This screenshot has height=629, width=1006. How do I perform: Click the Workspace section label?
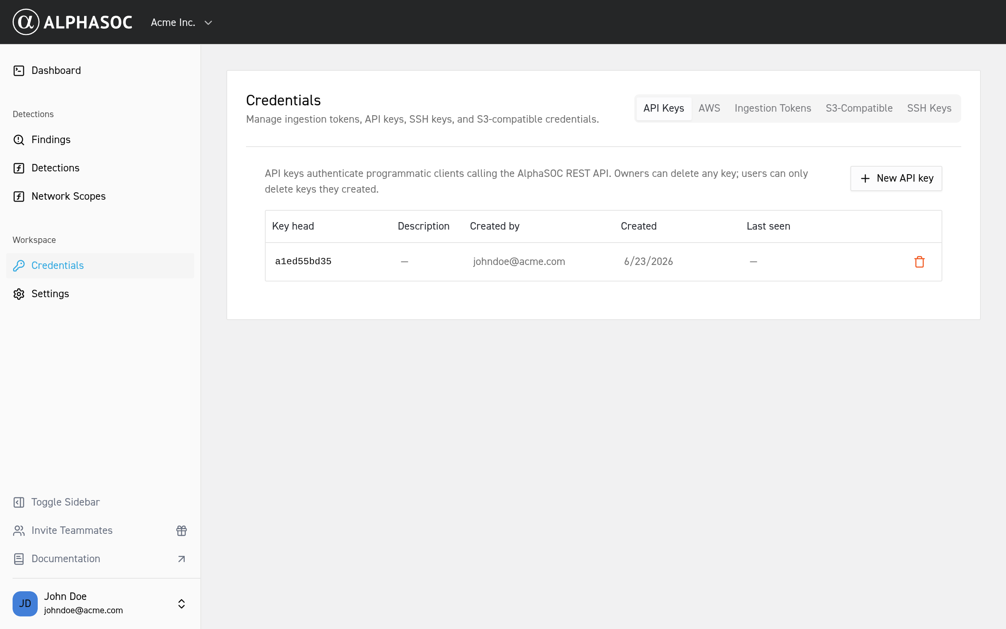pyautogui.click(x=34, y=240)
